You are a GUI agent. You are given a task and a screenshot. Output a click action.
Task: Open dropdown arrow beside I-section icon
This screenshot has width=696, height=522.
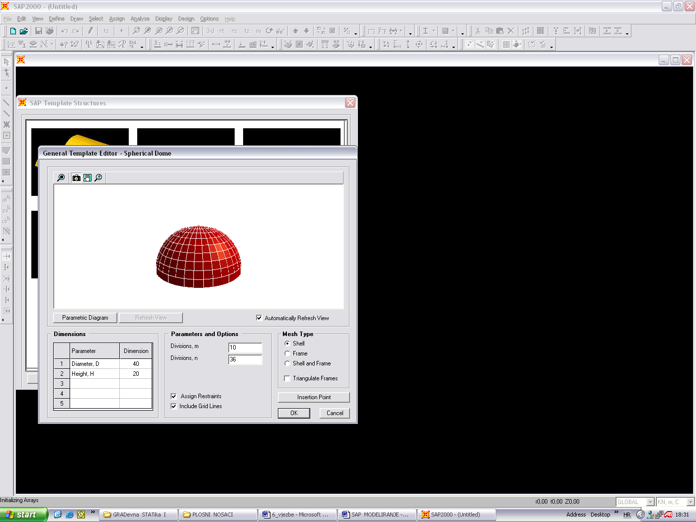tap(434, 31)
